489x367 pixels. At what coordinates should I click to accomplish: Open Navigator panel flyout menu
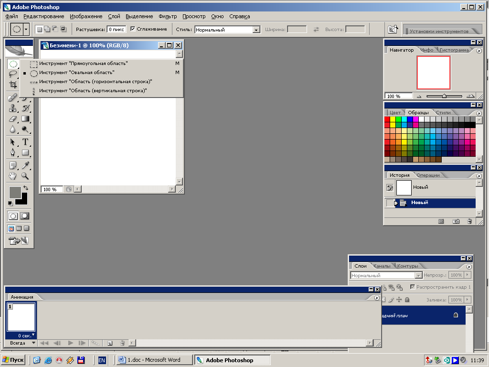coord(479,51)
